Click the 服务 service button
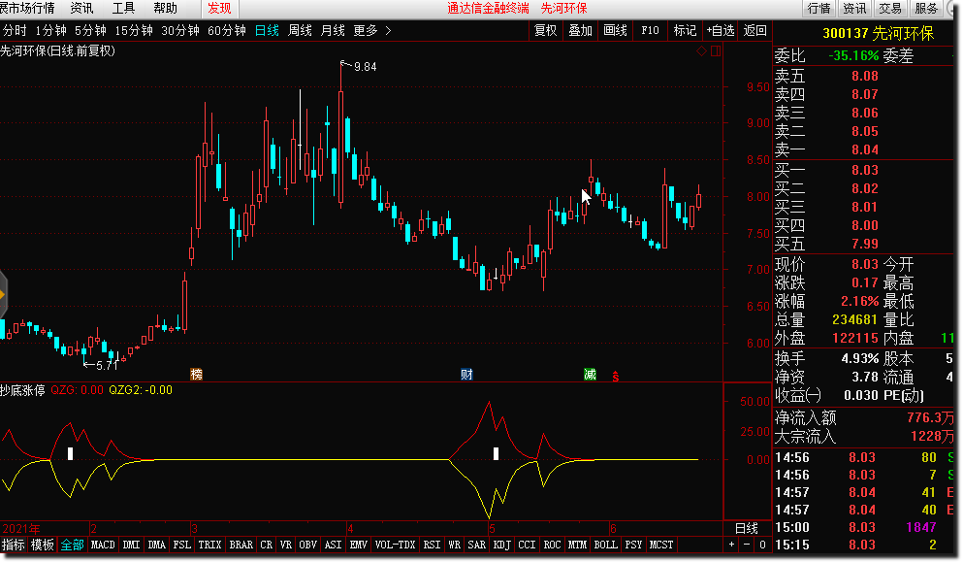963x562 pixels. pos(926,9)
